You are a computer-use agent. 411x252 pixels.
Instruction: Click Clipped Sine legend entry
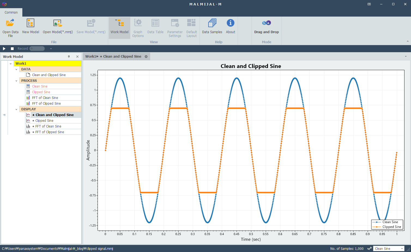point(387,227)
